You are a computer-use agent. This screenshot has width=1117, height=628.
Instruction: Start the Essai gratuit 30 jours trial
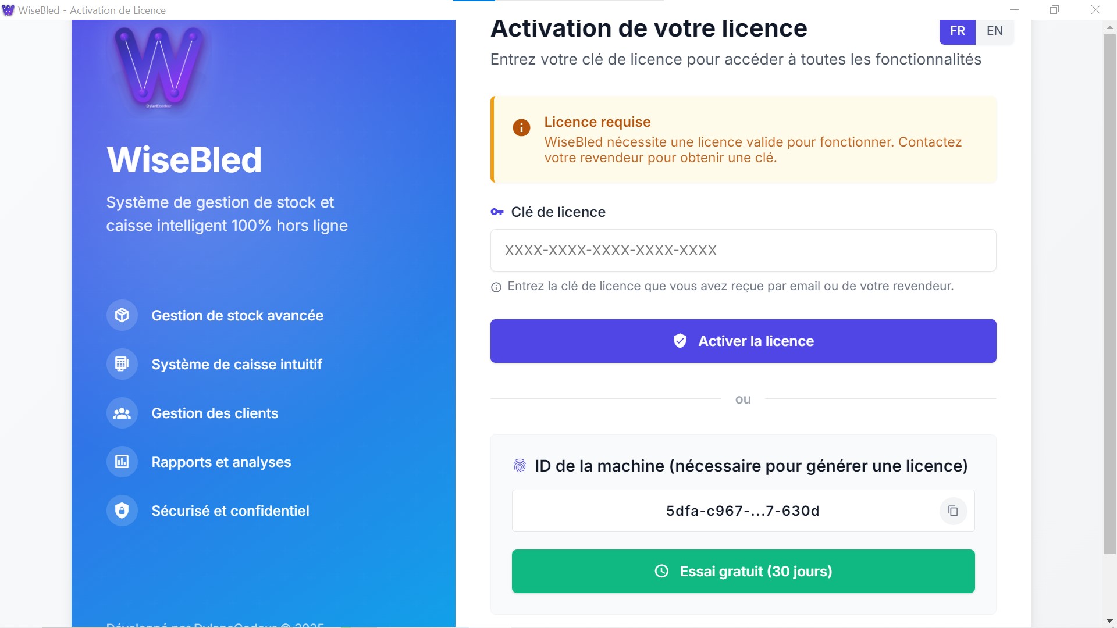coord(743,571)
